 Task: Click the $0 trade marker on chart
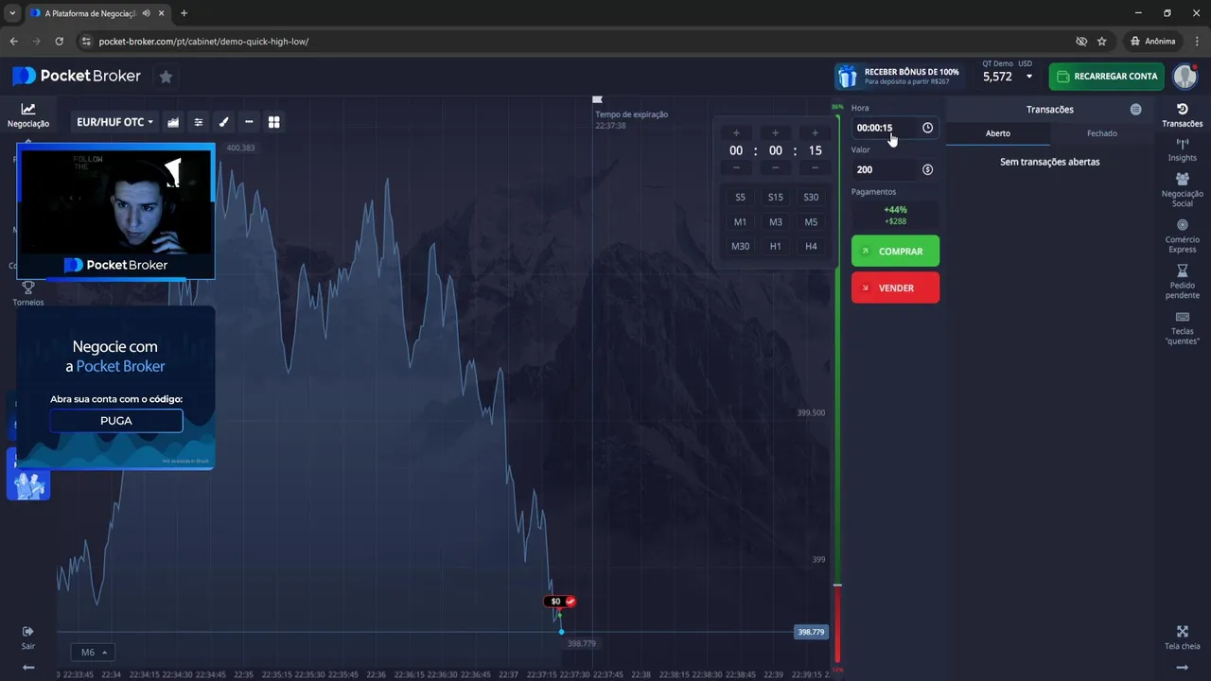[x=559, y=602]
